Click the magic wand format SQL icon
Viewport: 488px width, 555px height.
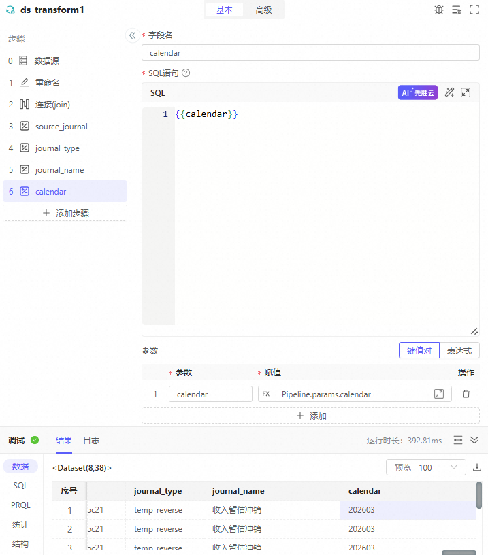tap(449, 92)
